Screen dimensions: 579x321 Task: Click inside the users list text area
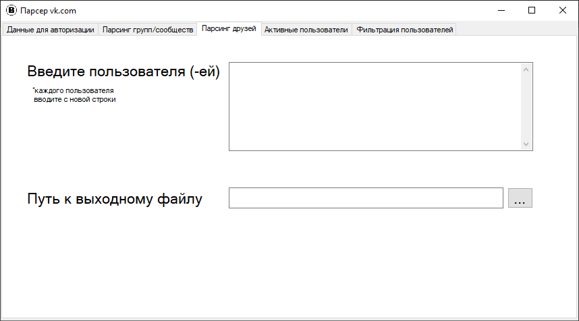point(375,106)
